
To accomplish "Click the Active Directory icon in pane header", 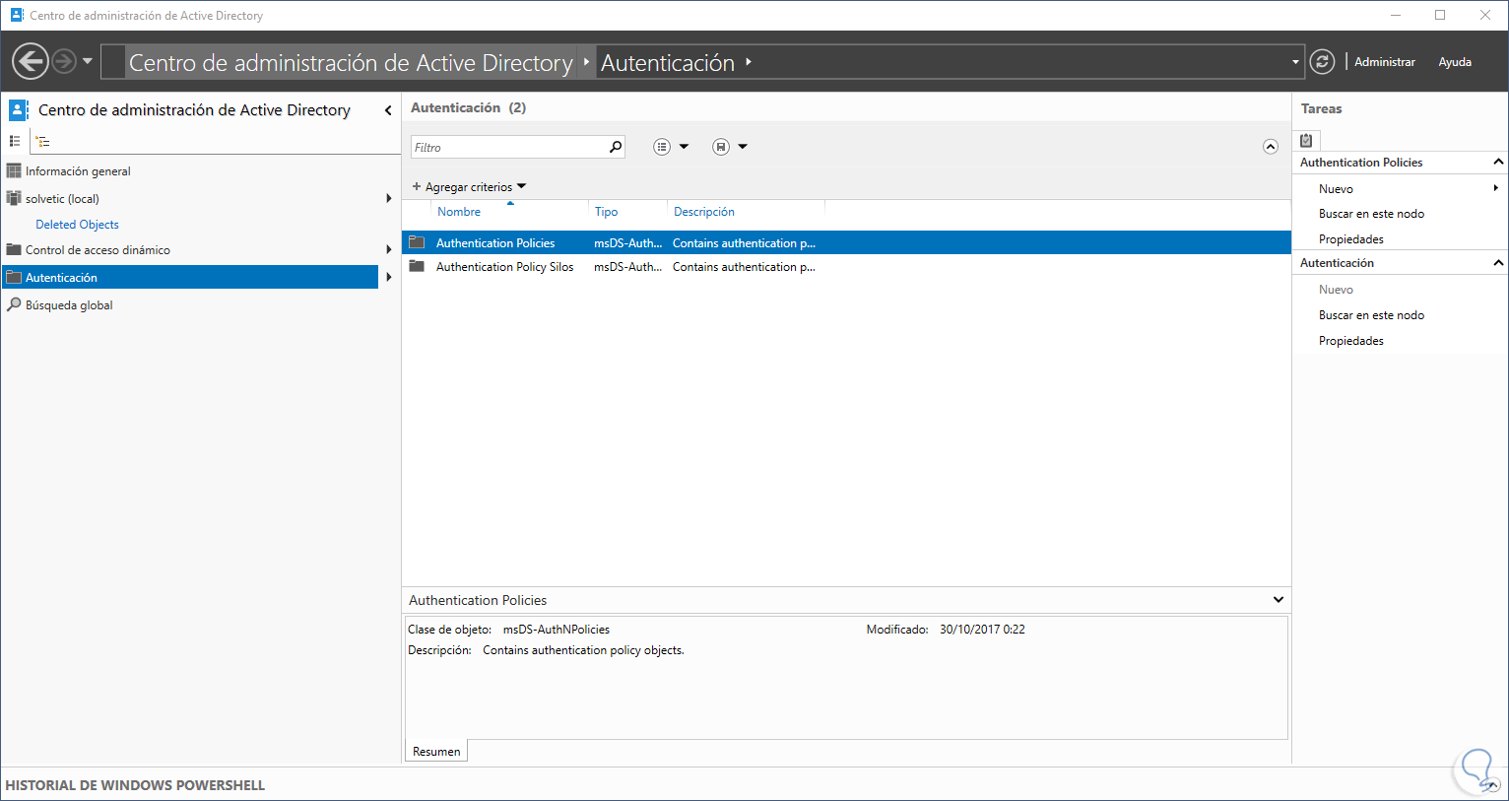I will (19, 109).
